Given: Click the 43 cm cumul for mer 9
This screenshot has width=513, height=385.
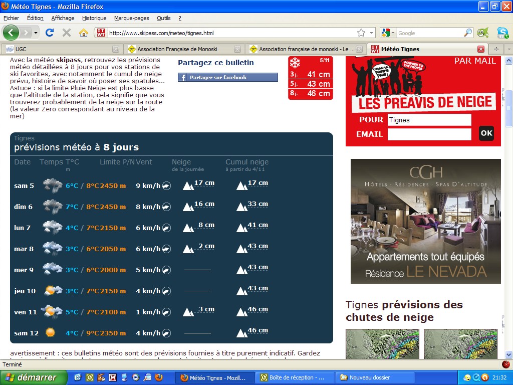Looking at the screenshot, I should point(258,267).
